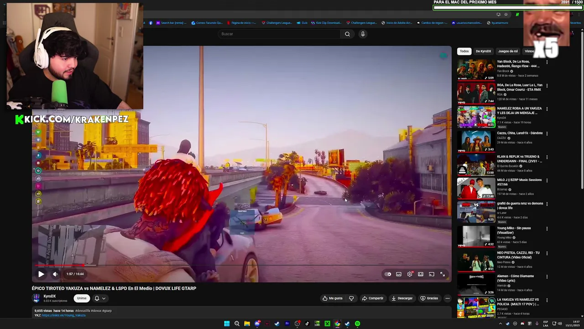The height and width of the screenshot is (329, 584).
Task: Open grafiti de guerra nmz vs demons video
Action: (x=476, y=212)
